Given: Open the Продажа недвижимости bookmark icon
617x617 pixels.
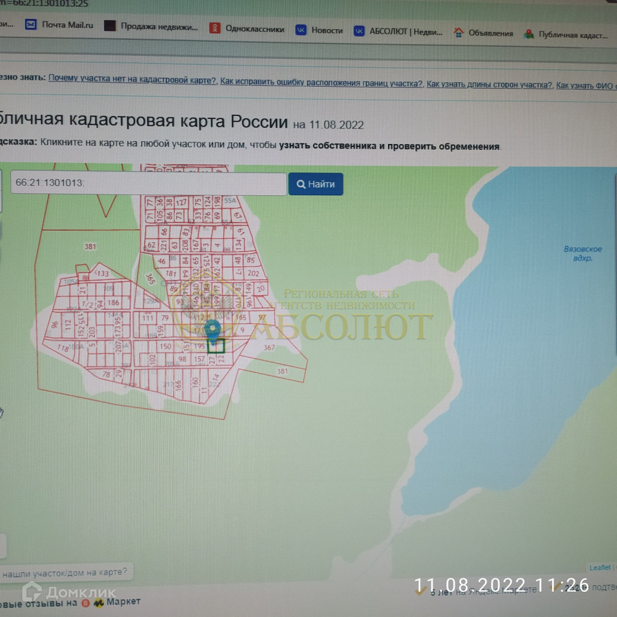Looking at the screenshot, I should 110,26.
